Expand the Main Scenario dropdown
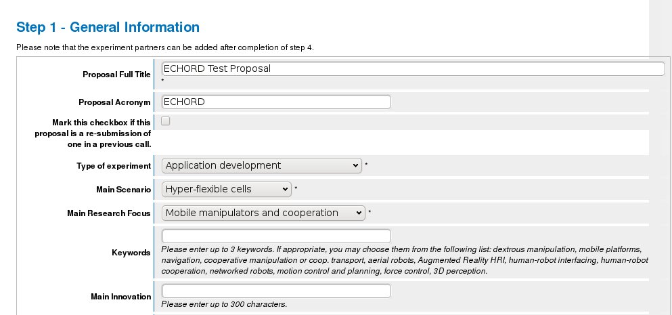Screen dimensions: 672x315 pos(227,189)
